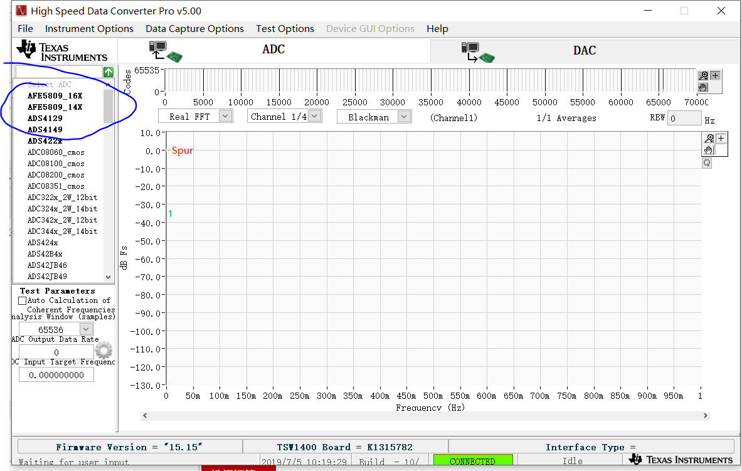The height and width of the screenshot is (471, 742).
Task: Open the Real FFT plot type dropdown
Action: point(225,116)
